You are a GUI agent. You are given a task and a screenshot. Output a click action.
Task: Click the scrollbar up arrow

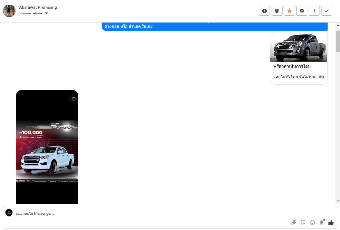(x=338, y=25)
